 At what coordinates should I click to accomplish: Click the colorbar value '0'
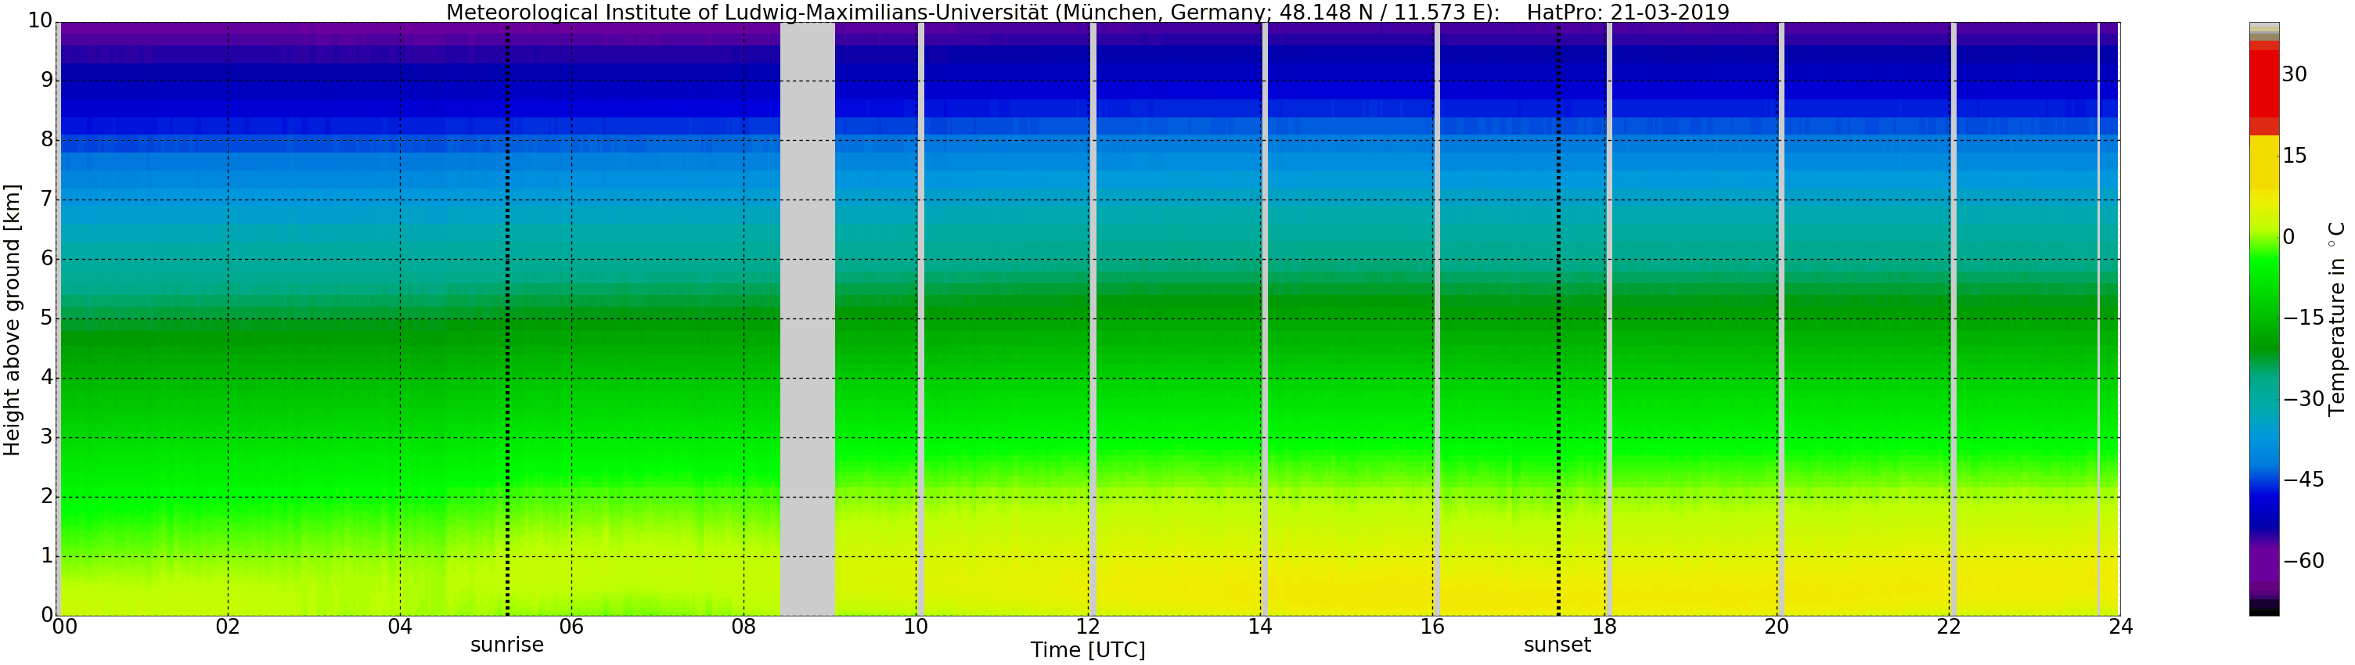point(2289,238)
